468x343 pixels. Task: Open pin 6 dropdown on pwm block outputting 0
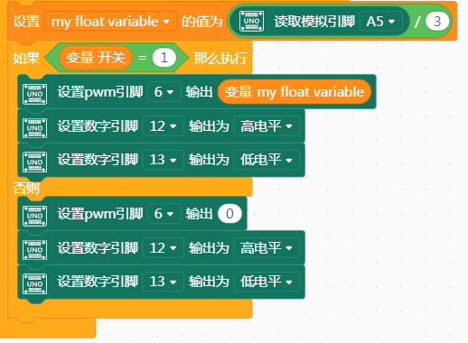tap(164, 214)
